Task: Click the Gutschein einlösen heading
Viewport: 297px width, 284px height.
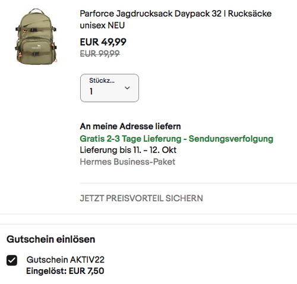Action: coord(51,239)
